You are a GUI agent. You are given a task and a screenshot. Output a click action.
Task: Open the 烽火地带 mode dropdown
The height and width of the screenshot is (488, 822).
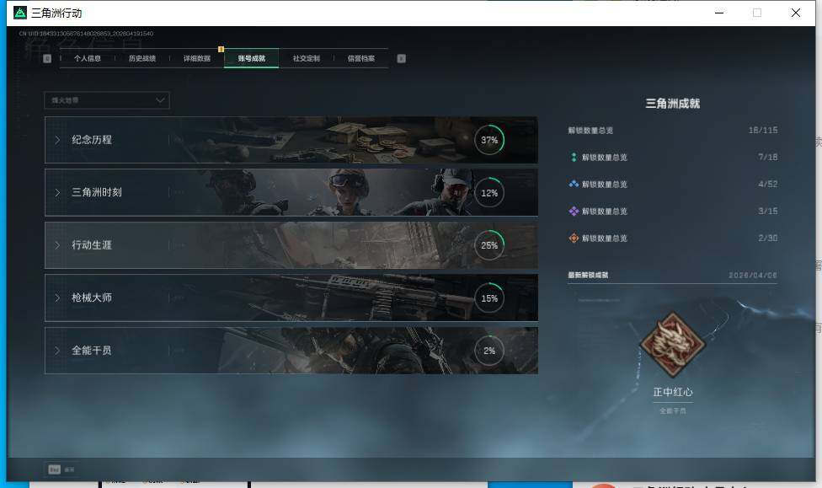107,100
